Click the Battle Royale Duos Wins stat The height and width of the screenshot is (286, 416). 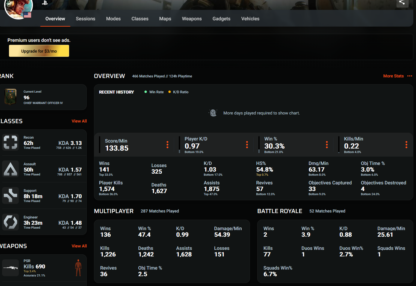click(x=313, y=252)
